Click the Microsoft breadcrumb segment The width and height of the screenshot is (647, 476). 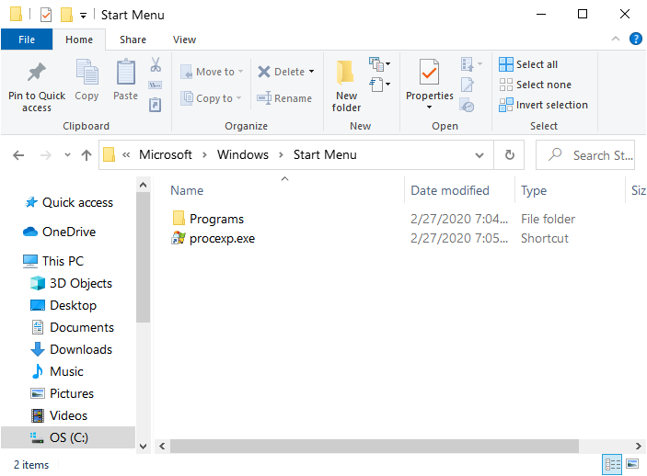(165, 154)
